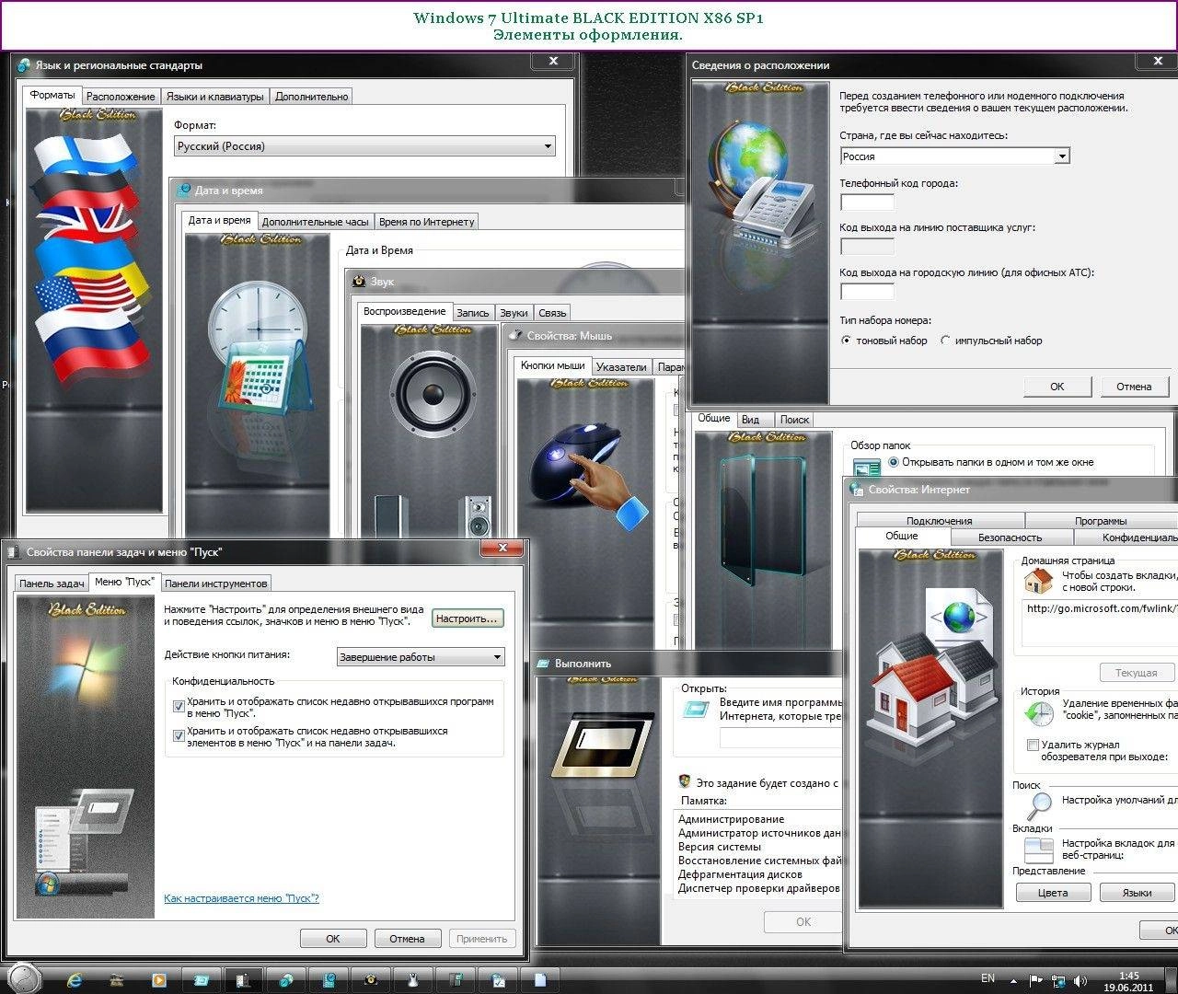The height and width of the screenshot is (994, 1178).
Task: Click the volume speaker tray icon
Action: (x=1080, y=981)
